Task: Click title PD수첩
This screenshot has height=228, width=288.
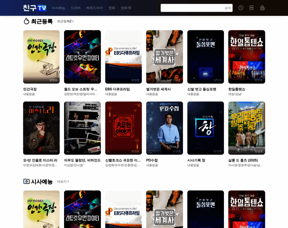Action: point(152,160)
